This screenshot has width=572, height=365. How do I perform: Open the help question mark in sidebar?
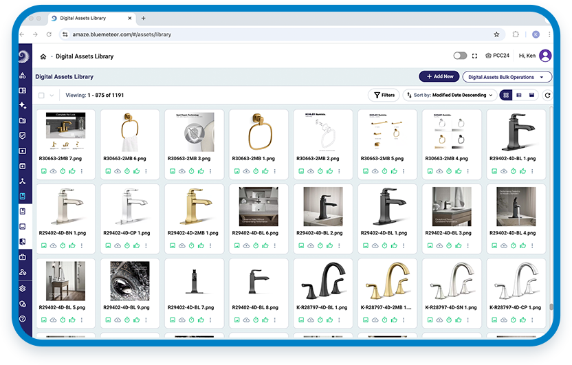coord(23,319)
